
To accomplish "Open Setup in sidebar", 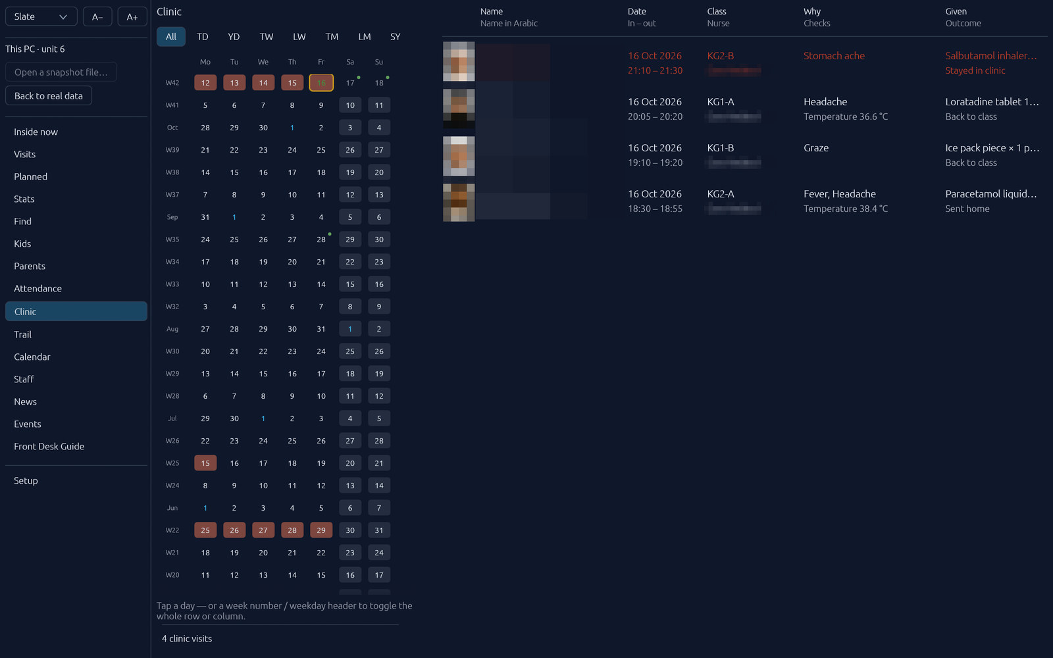I will (x=76, y=480).
